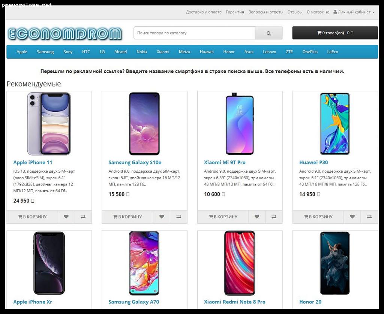Open the Личный кабинет dropdown
This screenshot has height=314, width=384.
pos(354,12)
